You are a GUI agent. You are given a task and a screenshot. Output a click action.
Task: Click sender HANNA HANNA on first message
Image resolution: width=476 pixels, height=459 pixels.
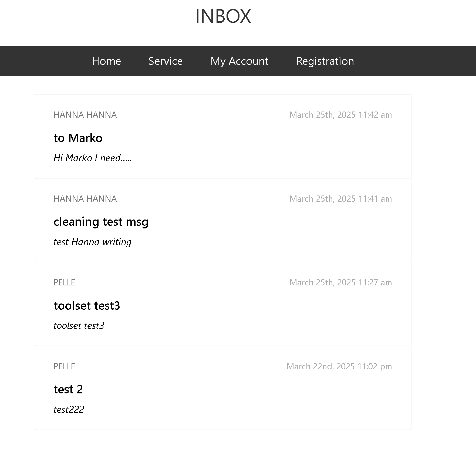pyautogui.click(x=85, y=115)
